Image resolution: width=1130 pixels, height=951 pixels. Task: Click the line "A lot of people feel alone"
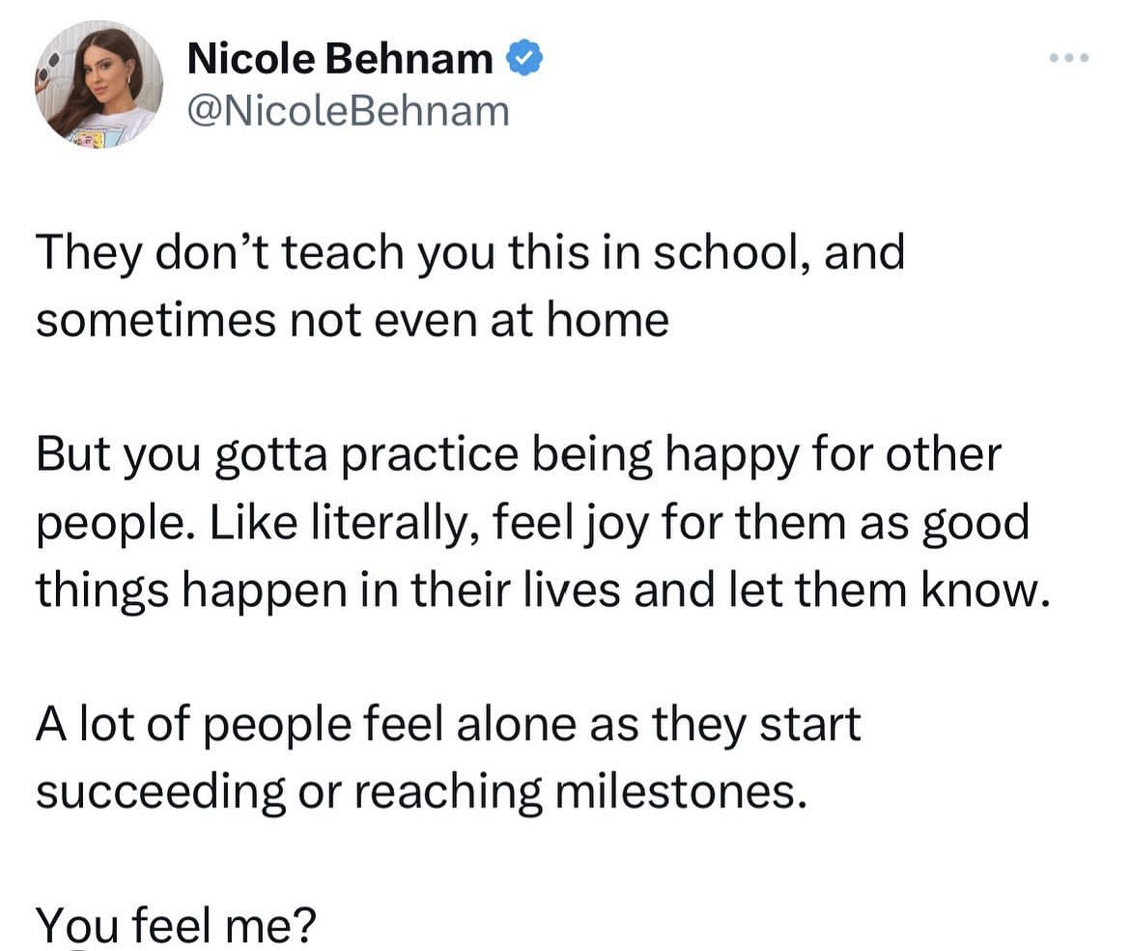pos(448,725)
